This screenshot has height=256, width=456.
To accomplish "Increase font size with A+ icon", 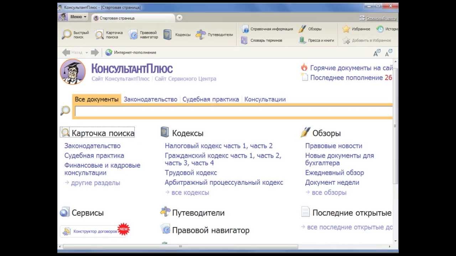I will click(x=377, y=53).
